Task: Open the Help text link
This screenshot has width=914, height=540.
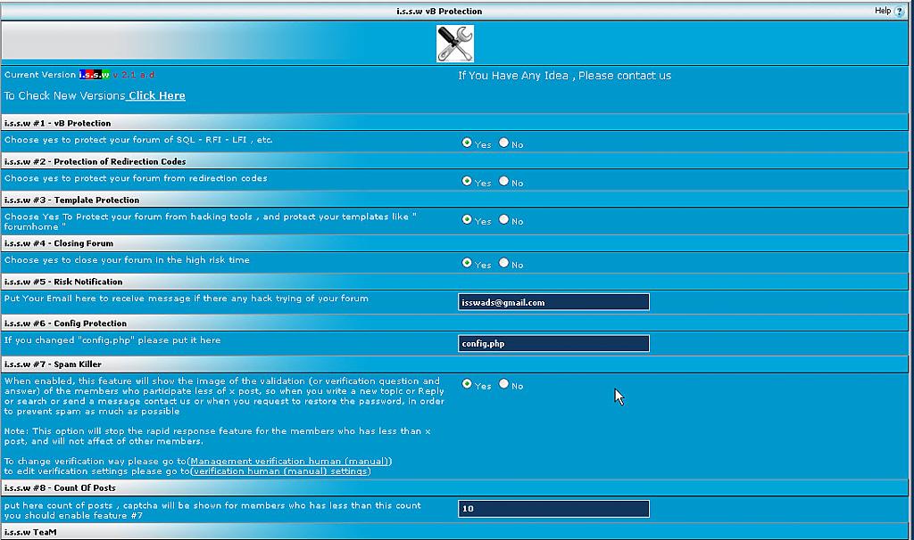Action: coord(882,11)
